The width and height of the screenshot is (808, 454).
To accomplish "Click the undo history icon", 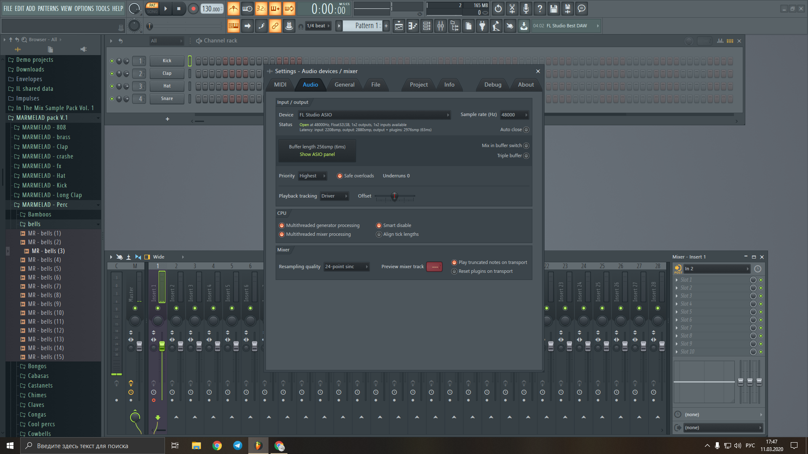I will (x=498, y=8).
